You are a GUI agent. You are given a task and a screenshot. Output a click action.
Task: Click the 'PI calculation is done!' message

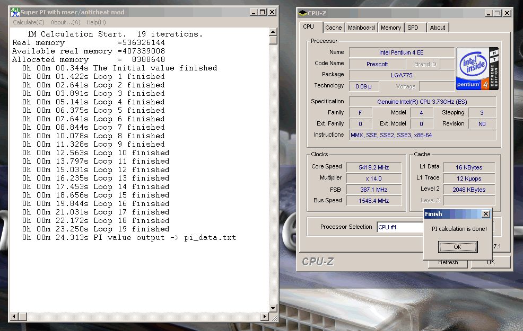coord(459,229)
